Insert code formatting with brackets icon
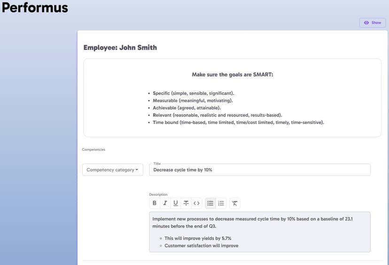This screenshot has width=389, height=265. (197, 203)
